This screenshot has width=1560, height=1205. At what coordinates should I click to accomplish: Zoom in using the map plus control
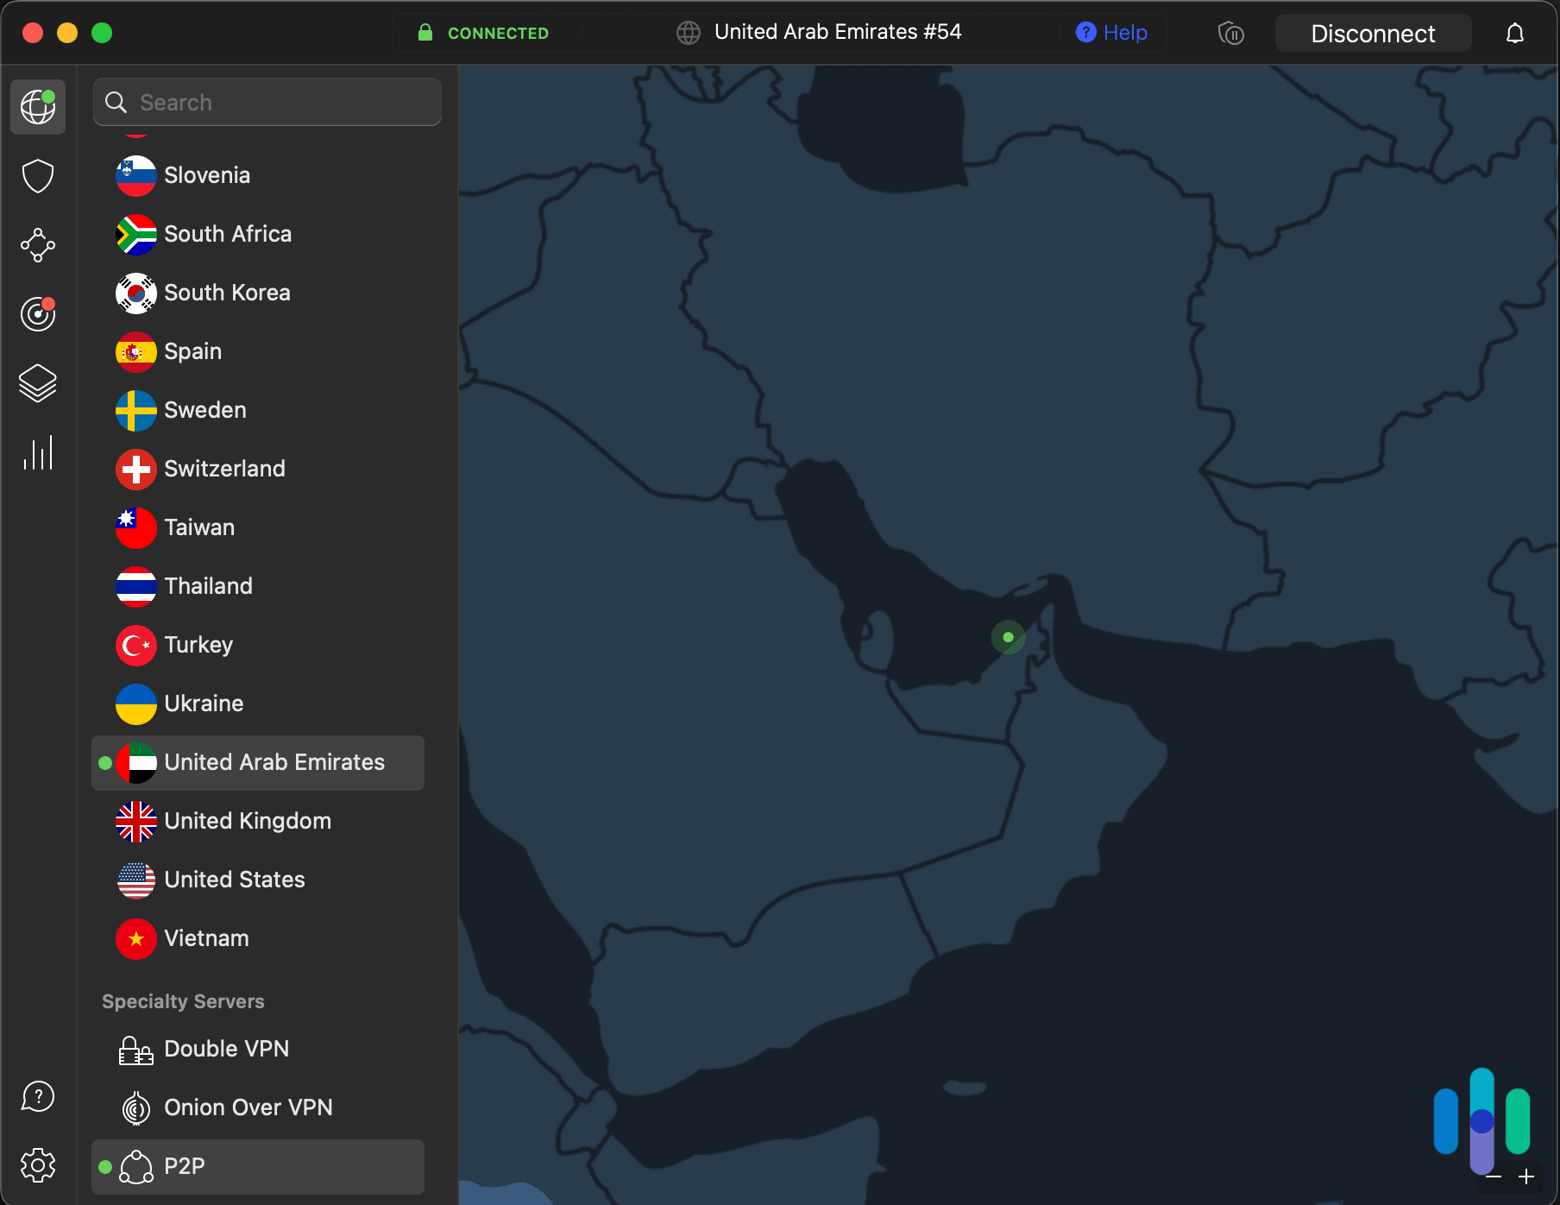click(1525, 1177)
